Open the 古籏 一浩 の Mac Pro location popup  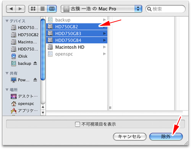tap(101, 9)
